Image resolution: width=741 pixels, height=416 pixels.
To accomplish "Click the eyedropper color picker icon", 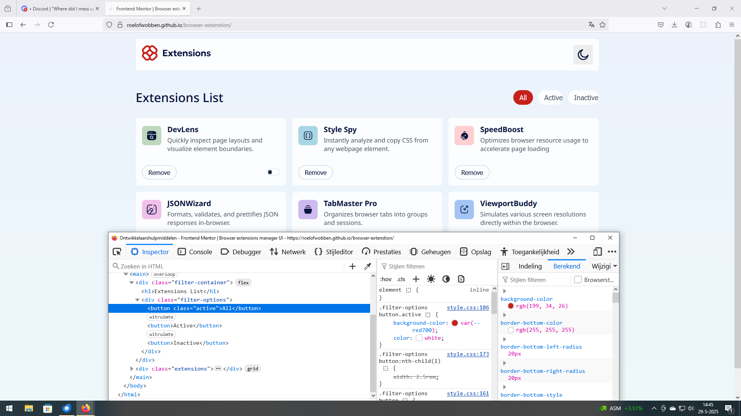I will (367, 266).
